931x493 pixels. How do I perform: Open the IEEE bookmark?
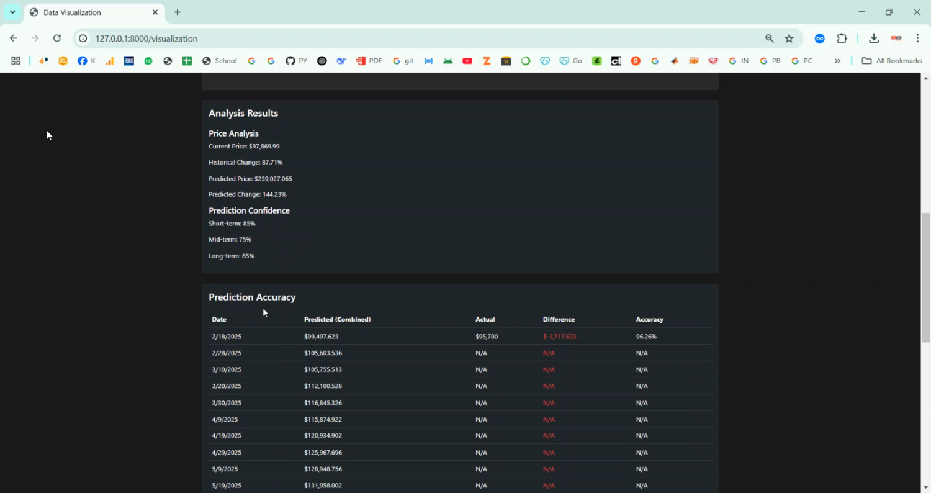129,61
